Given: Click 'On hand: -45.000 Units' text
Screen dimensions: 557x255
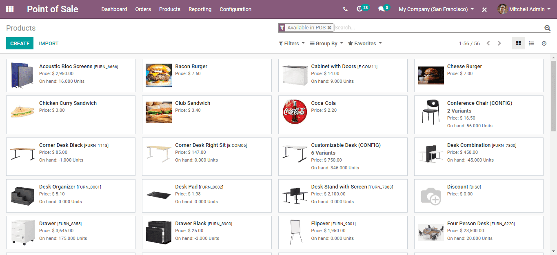Looking at the screenshot, I should [x=470, y=160].
